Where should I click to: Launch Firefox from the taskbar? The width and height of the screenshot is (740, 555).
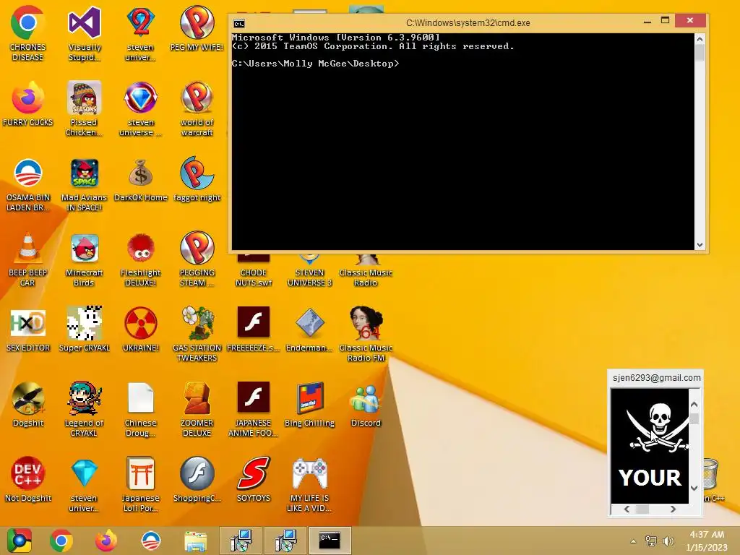coord(106,541)
